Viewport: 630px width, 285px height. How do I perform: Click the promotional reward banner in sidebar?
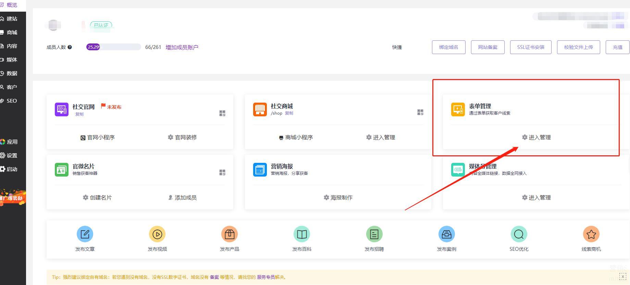[x=13, y=197]
